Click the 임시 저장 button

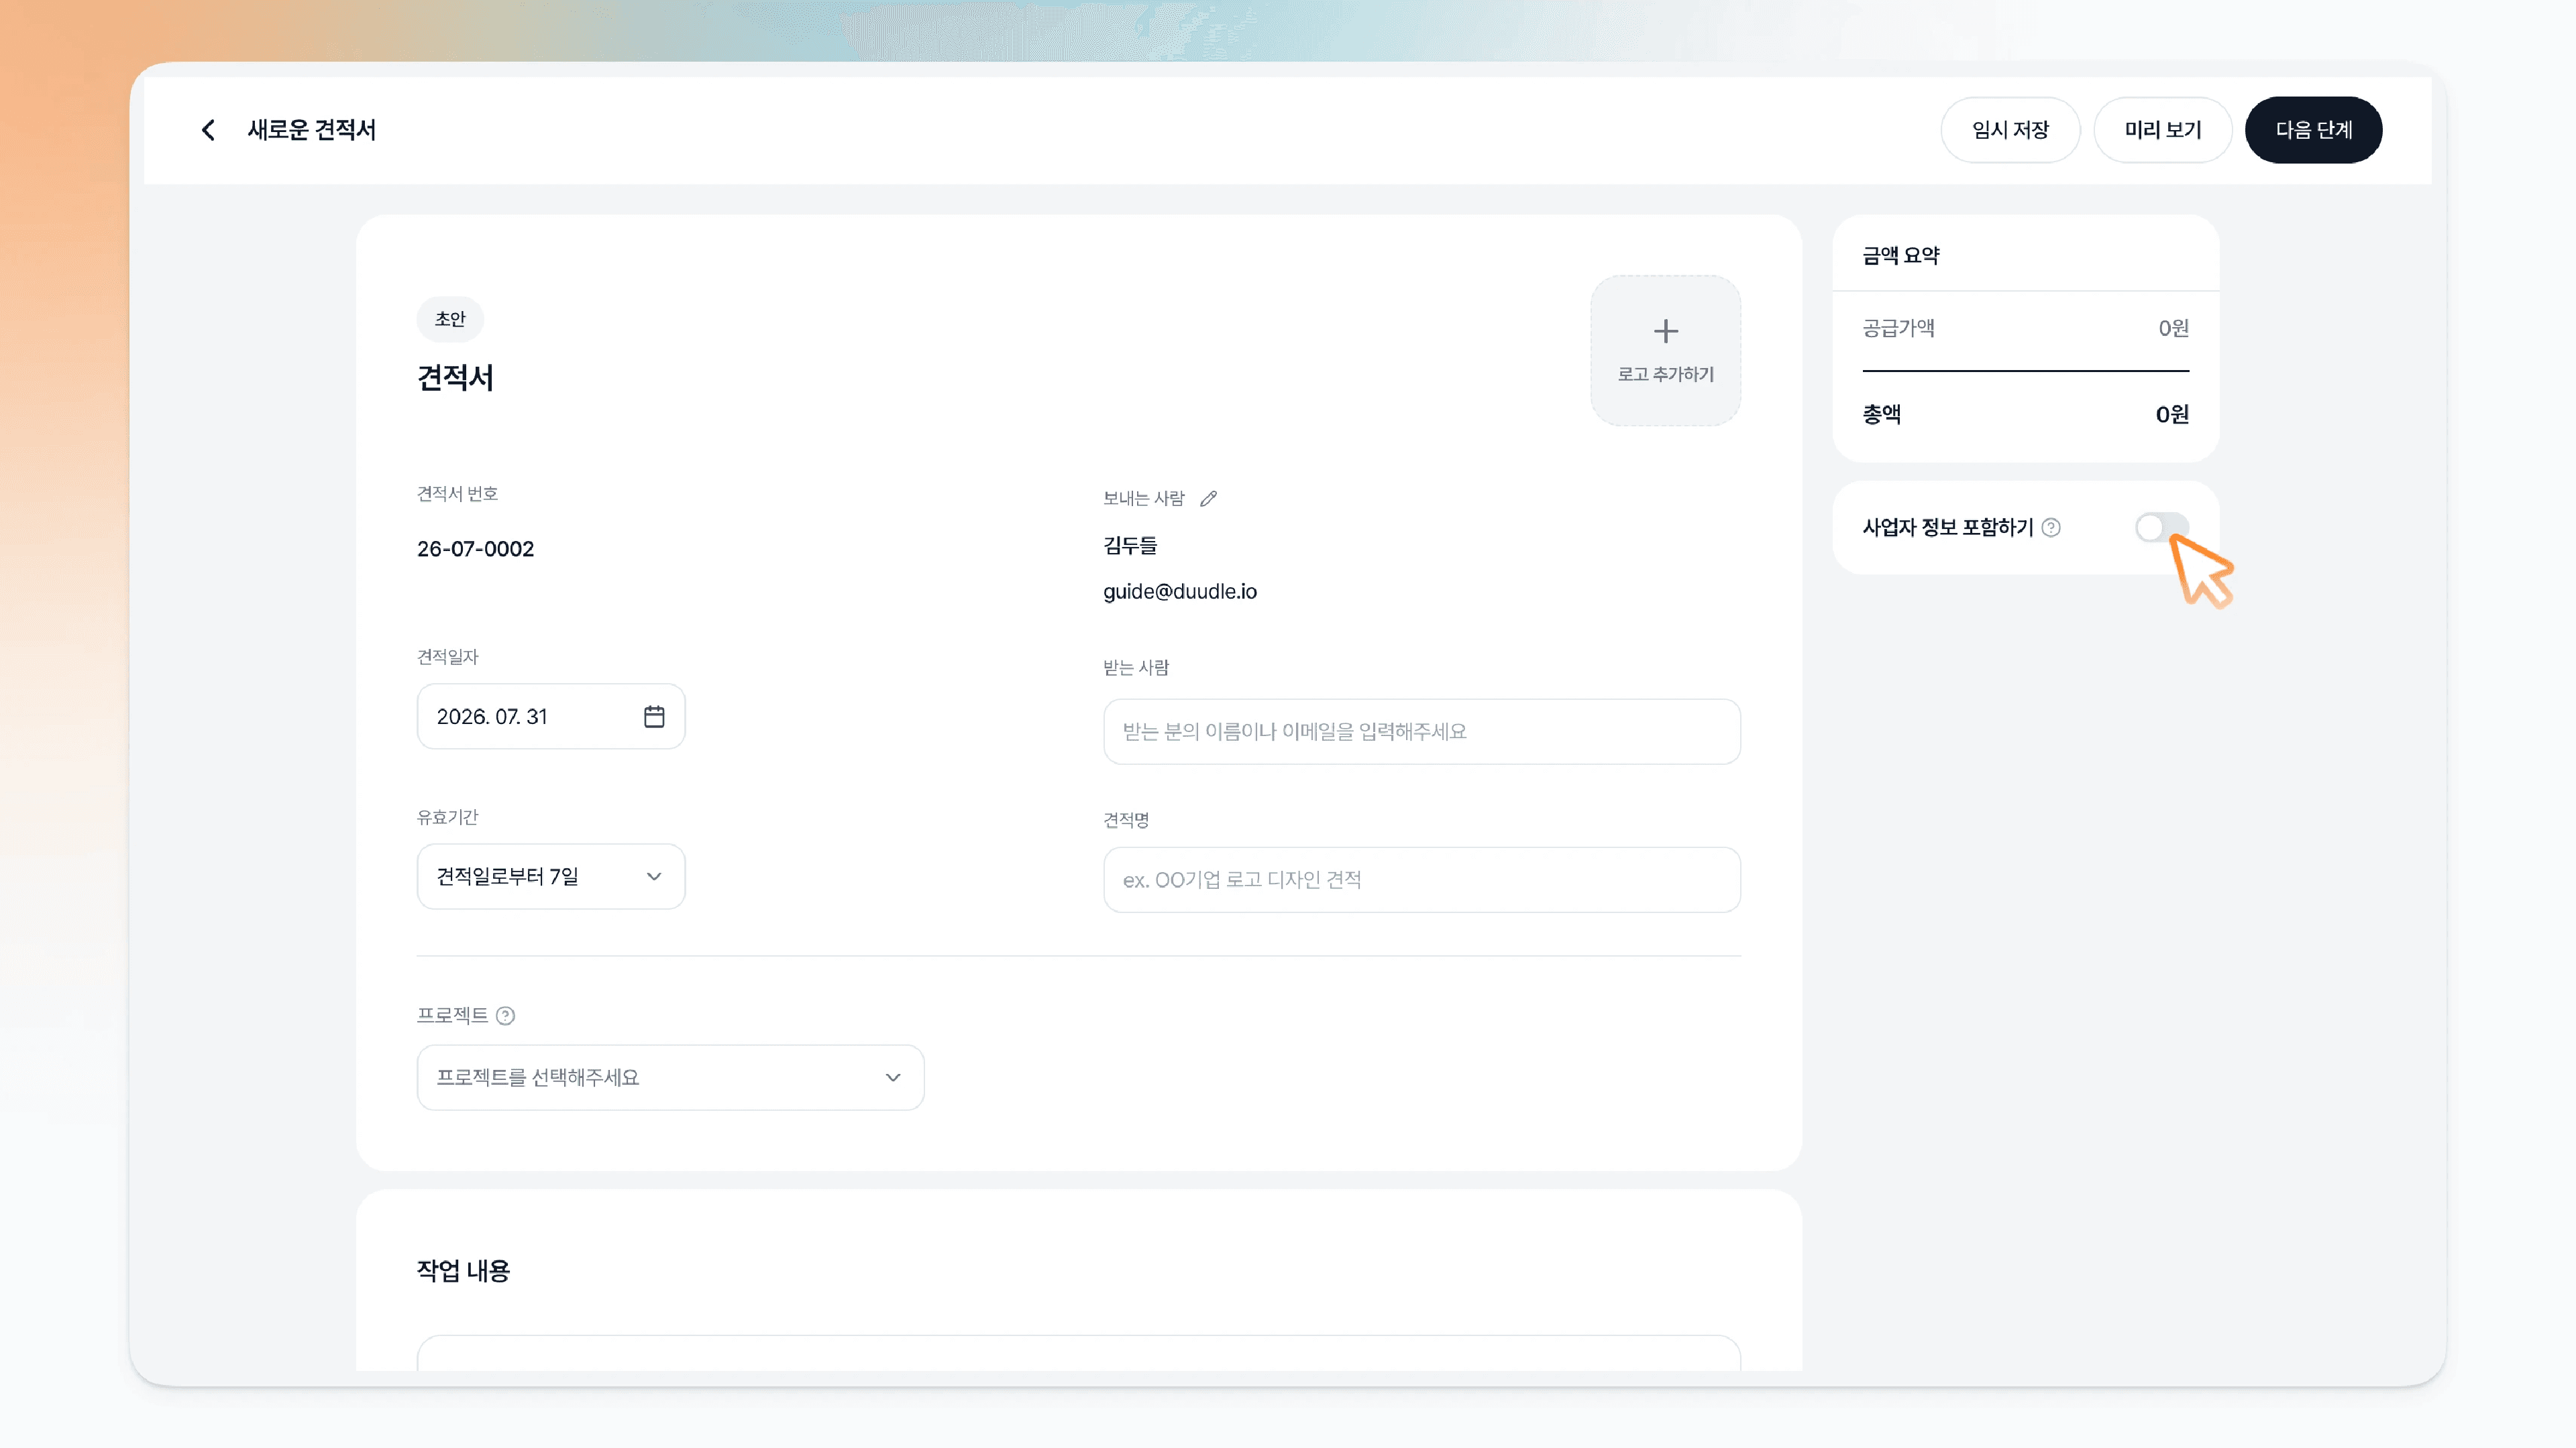pos(2010,130)
